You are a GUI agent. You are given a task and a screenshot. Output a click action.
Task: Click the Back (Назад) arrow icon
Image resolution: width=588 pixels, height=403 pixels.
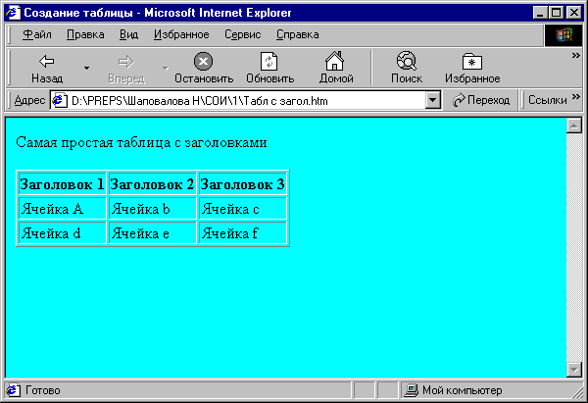[x=47, y=61]
